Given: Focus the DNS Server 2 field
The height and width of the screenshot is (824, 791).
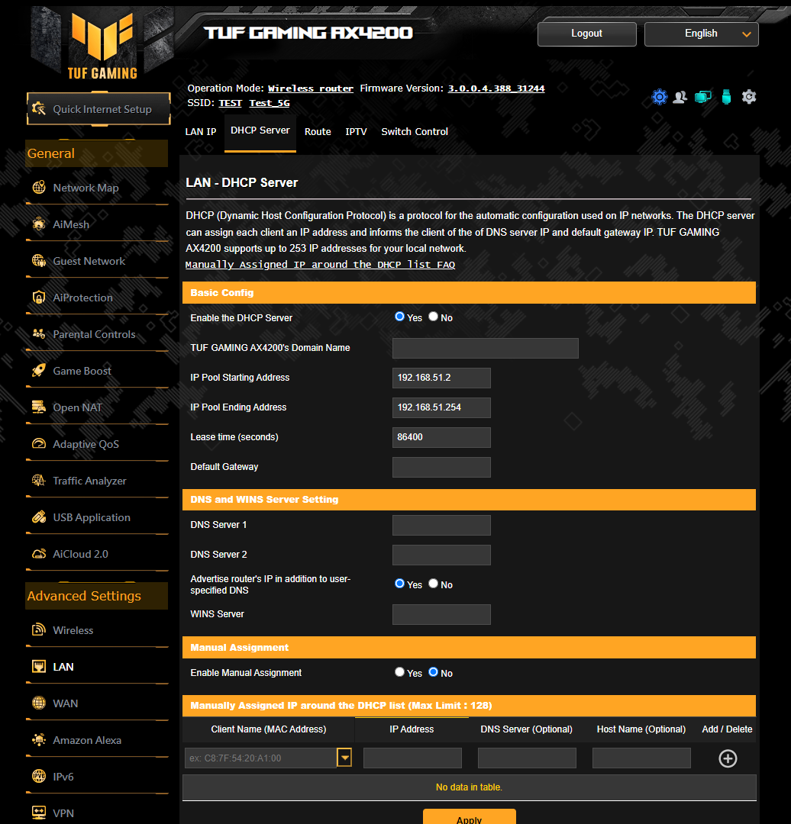Looking at the screenshot, I should pos(441,555).
